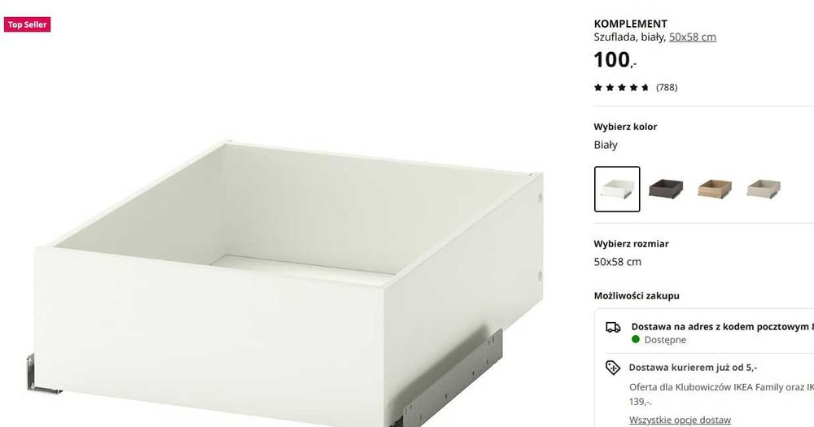814x427 pixels.
Task: Click the KOMPLEMENT product title
Action: [x=630, y=24]
